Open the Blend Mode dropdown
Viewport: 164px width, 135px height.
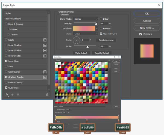(86, 19)
